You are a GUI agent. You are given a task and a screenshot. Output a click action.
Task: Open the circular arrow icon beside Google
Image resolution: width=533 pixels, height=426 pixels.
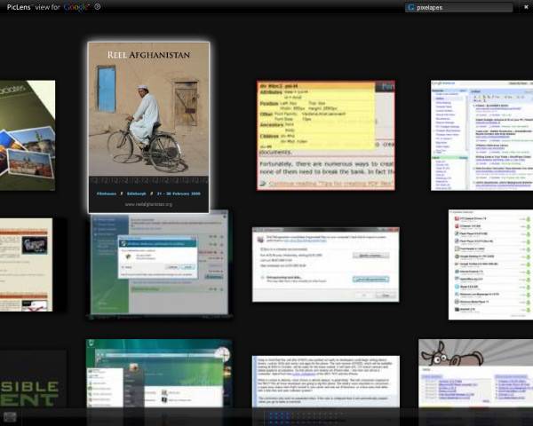pyautogui.click(x=98, y=6)
